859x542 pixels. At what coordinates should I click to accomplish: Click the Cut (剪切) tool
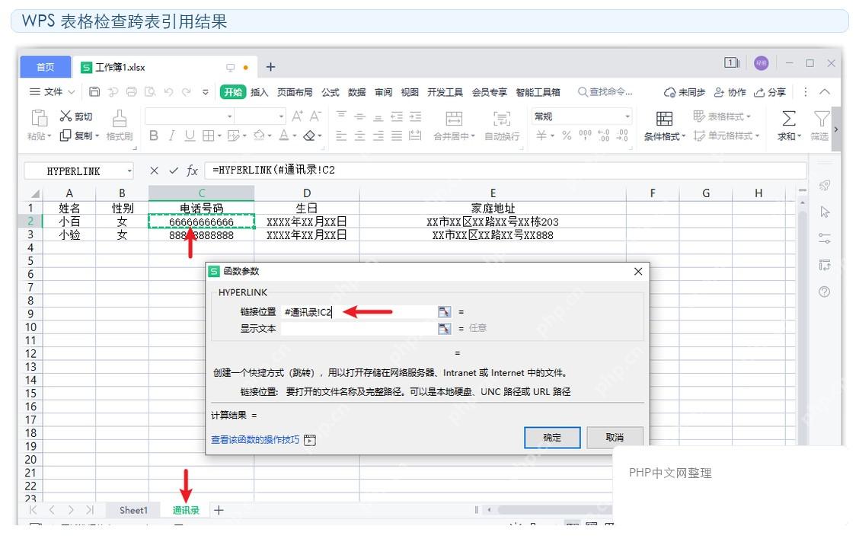click(75, 116)
